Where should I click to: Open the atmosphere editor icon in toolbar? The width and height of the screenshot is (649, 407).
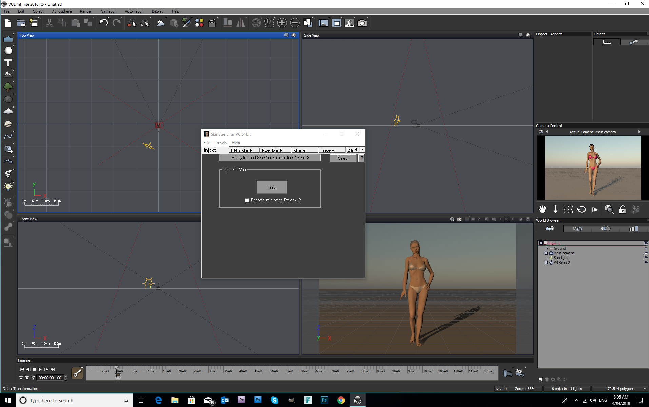(x=161, y=23)
